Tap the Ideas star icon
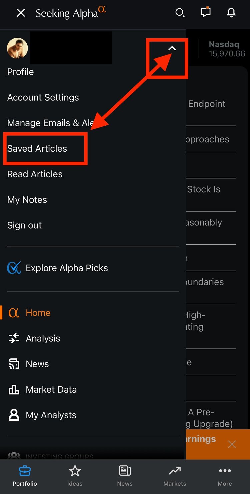This screenshot has height=494, width=250. tap(75, 471)
